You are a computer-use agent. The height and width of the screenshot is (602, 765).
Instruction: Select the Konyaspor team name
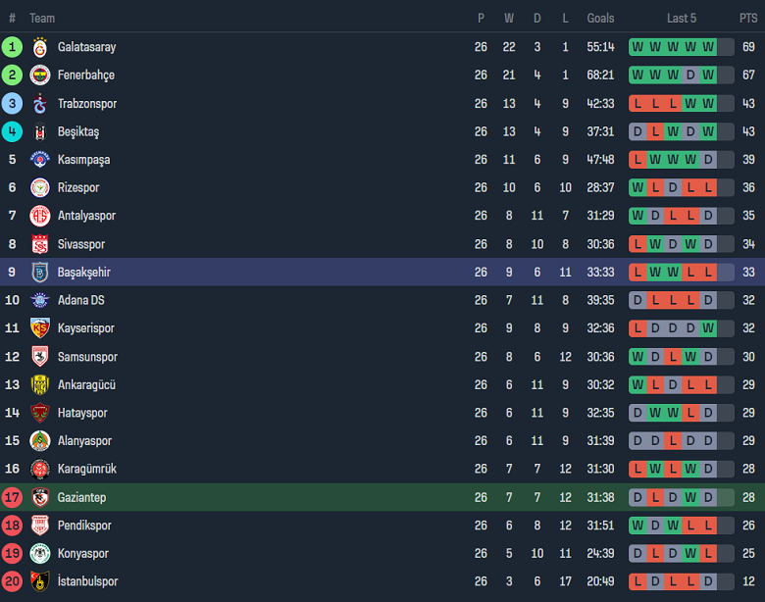point(83,553)
